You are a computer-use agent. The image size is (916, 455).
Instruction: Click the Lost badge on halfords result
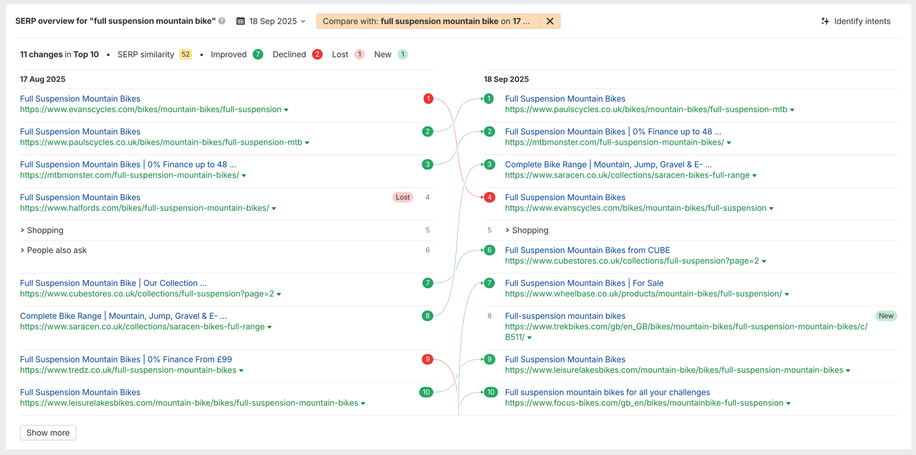click(x=402, y=197)
